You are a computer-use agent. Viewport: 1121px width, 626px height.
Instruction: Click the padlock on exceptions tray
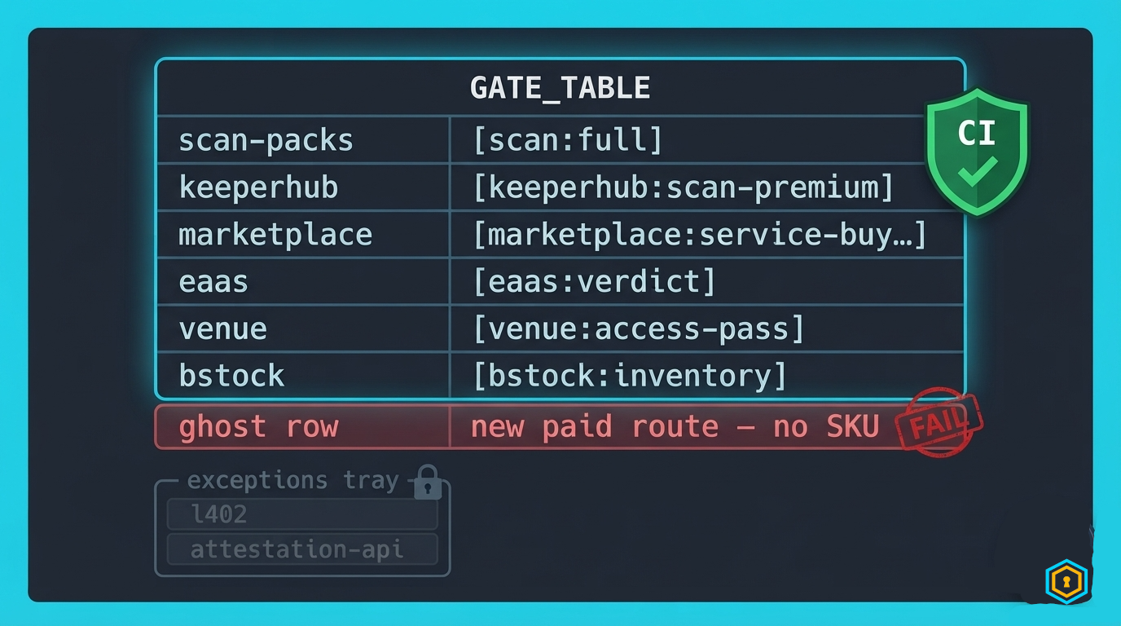428,482
